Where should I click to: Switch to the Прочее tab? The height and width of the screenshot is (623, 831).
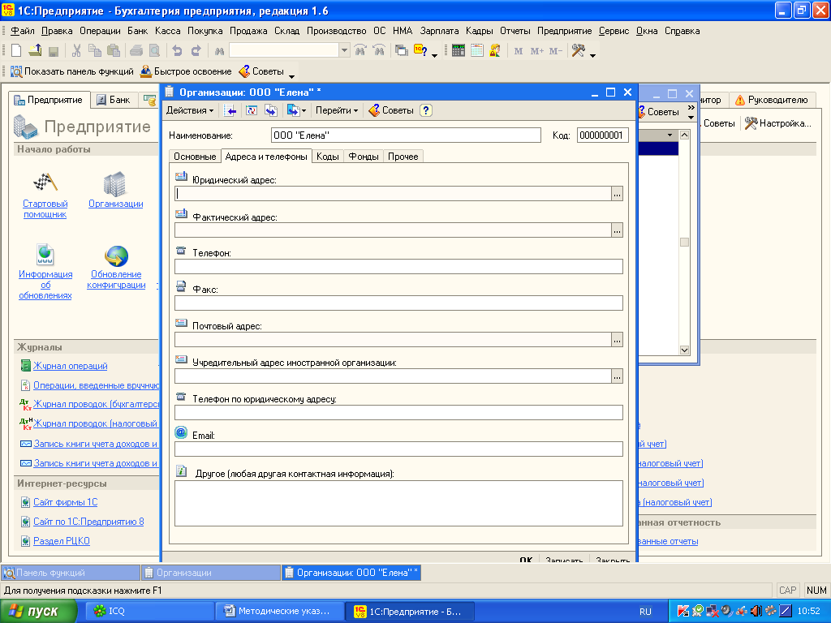(403, 157)
